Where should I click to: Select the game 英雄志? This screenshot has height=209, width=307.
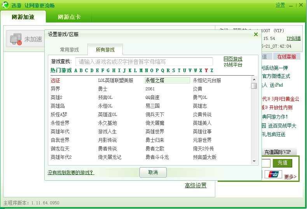[200, 106]
